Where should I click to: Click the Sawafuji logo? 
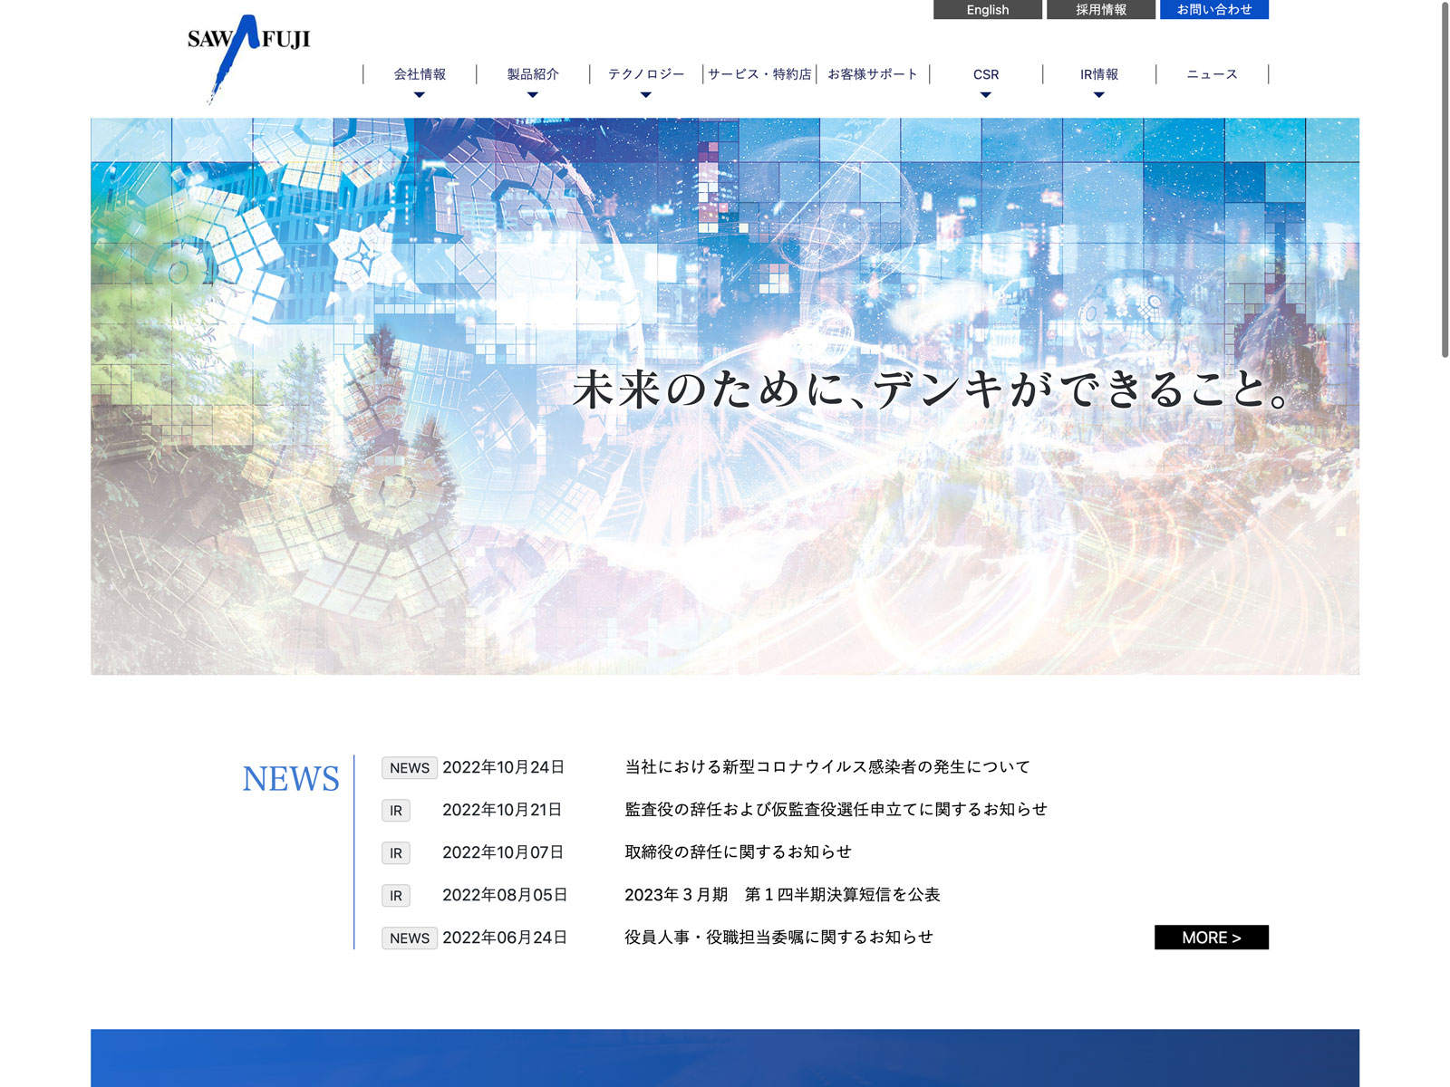pyautogui.click(x=247, y=56)
